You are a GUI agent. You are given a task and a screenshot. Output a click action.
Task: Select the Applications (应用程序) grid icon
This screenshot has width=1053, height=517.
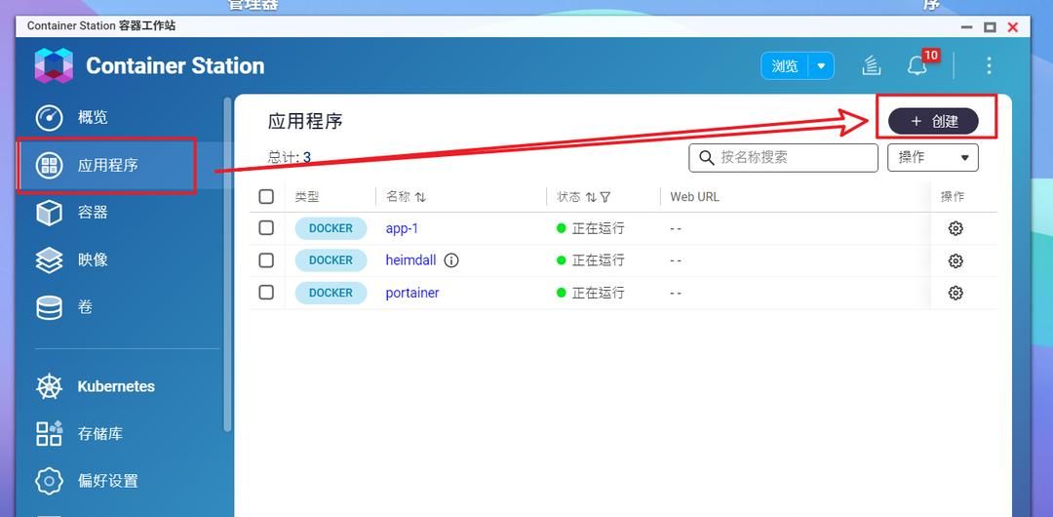[49, 166]
